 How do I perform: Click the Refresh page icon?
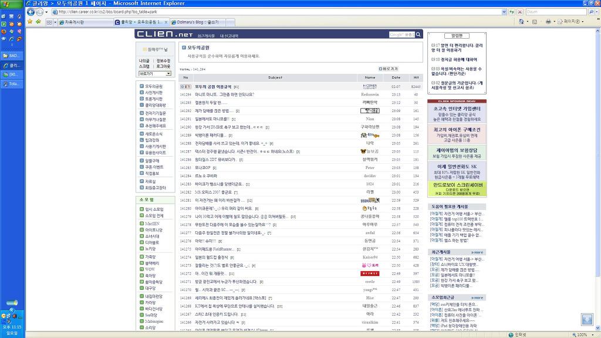512,12
